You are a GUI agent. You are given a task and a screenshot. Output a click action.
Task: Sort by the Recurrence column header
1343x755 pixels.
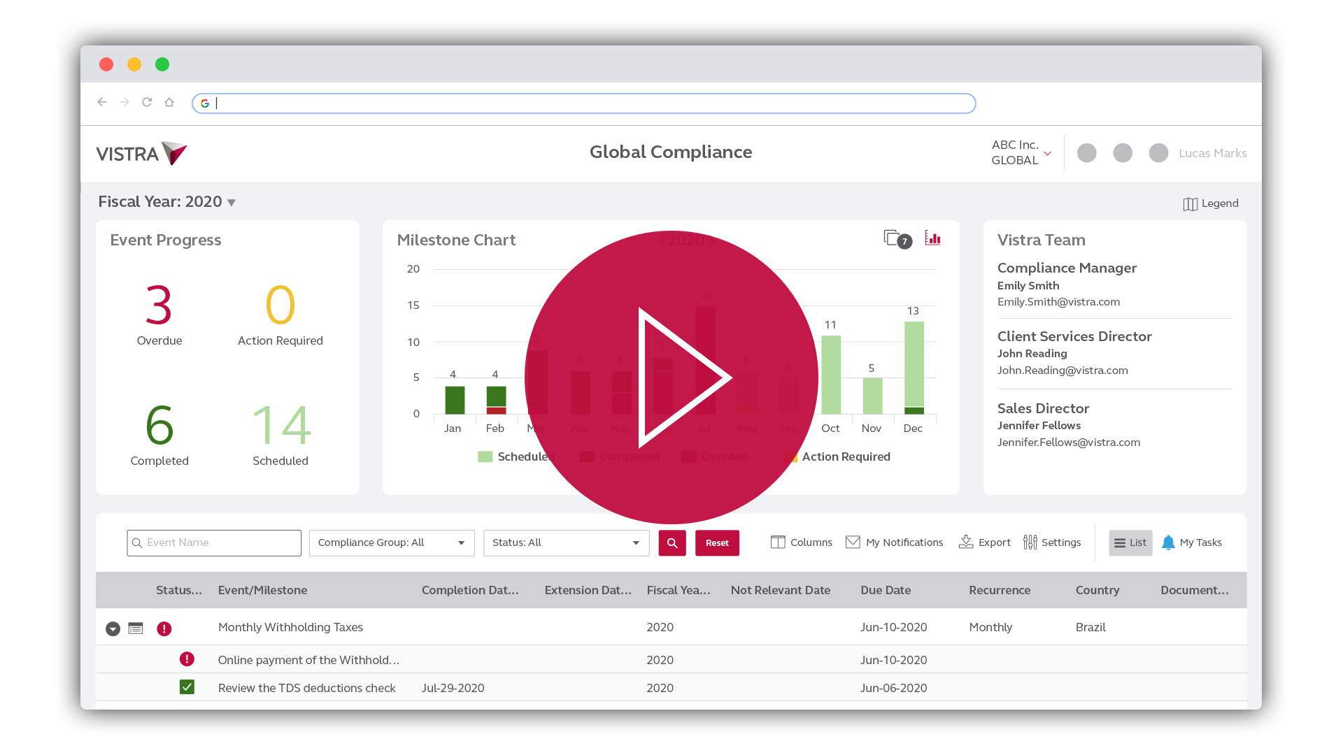1000,590
